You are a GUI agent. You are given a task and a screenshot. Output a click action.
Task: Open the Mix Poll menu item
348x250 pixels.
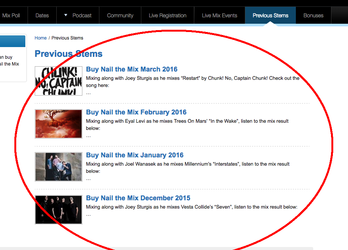(x=11, y=15)
